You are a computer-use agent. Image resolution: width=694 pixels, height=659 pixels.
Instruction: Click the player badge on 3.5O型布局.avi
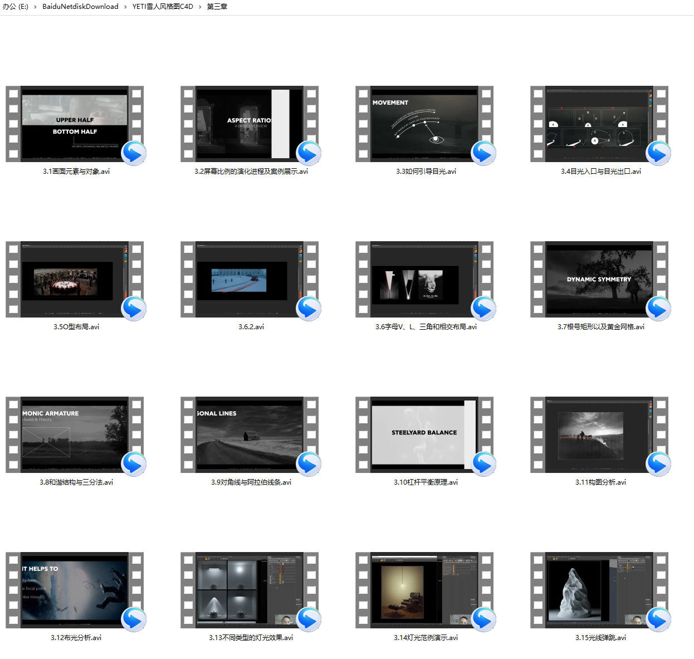click(134, 309)
